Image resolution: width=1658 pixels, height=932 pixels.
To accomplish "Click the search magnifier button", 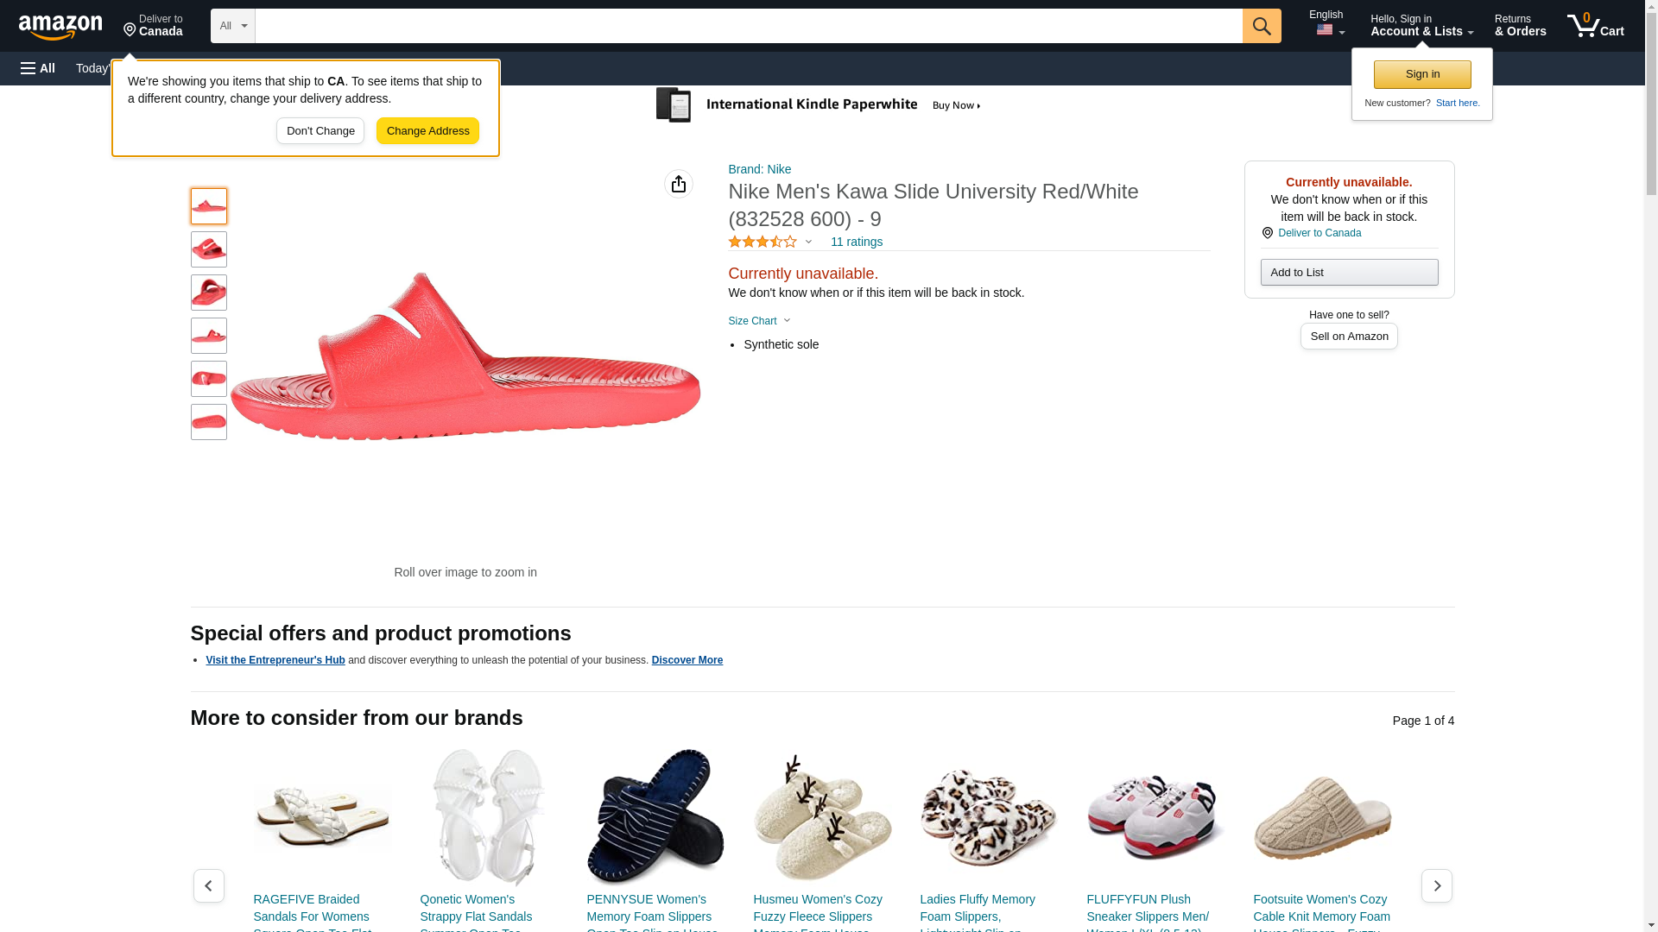I will [x=1261, y=26].
